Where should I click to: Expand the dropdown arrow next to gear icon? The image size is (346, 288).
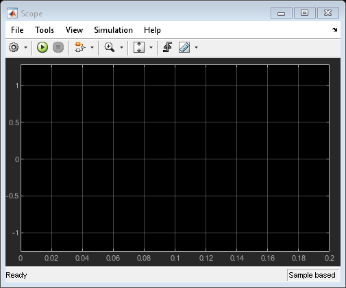(25, 48)
